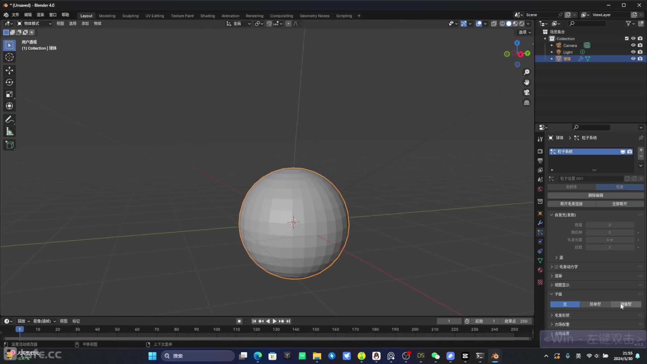Open the Render properties tab
The image size is (647, 364).
tap(540, 151)
